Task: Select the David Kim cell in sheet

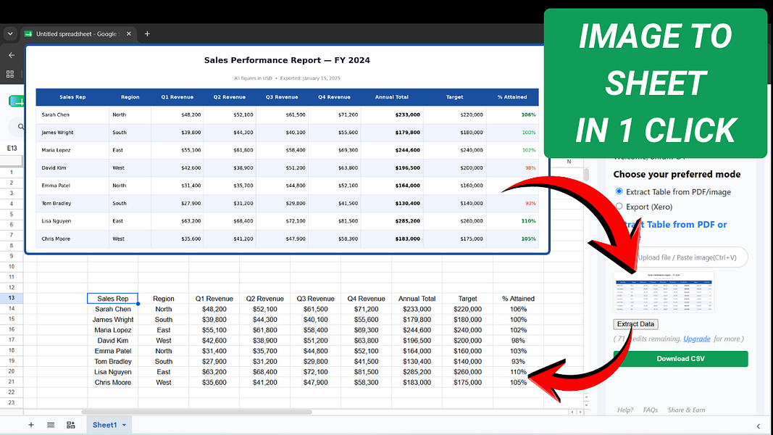Action: (112, 340)
